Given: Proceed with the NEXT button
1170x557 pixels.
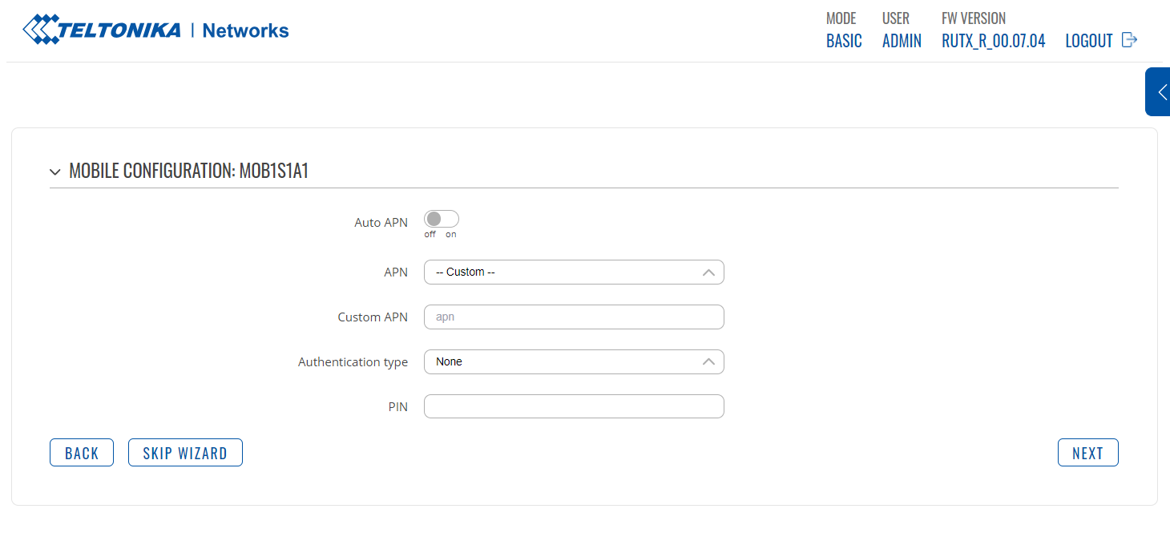Looking at the screenshot, I should click(1087, 453).
